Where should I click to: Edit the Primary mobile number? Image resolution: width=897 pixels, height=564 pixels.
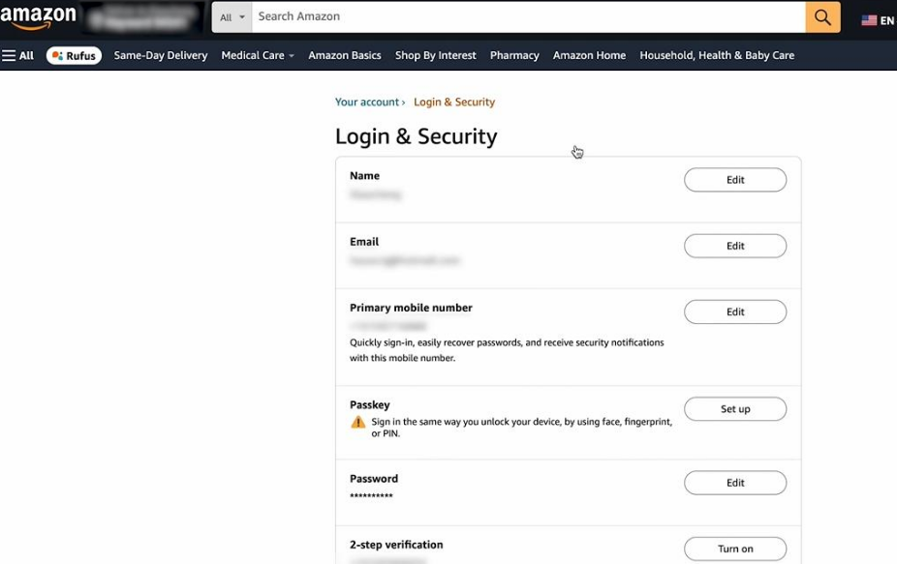[735, 312]
